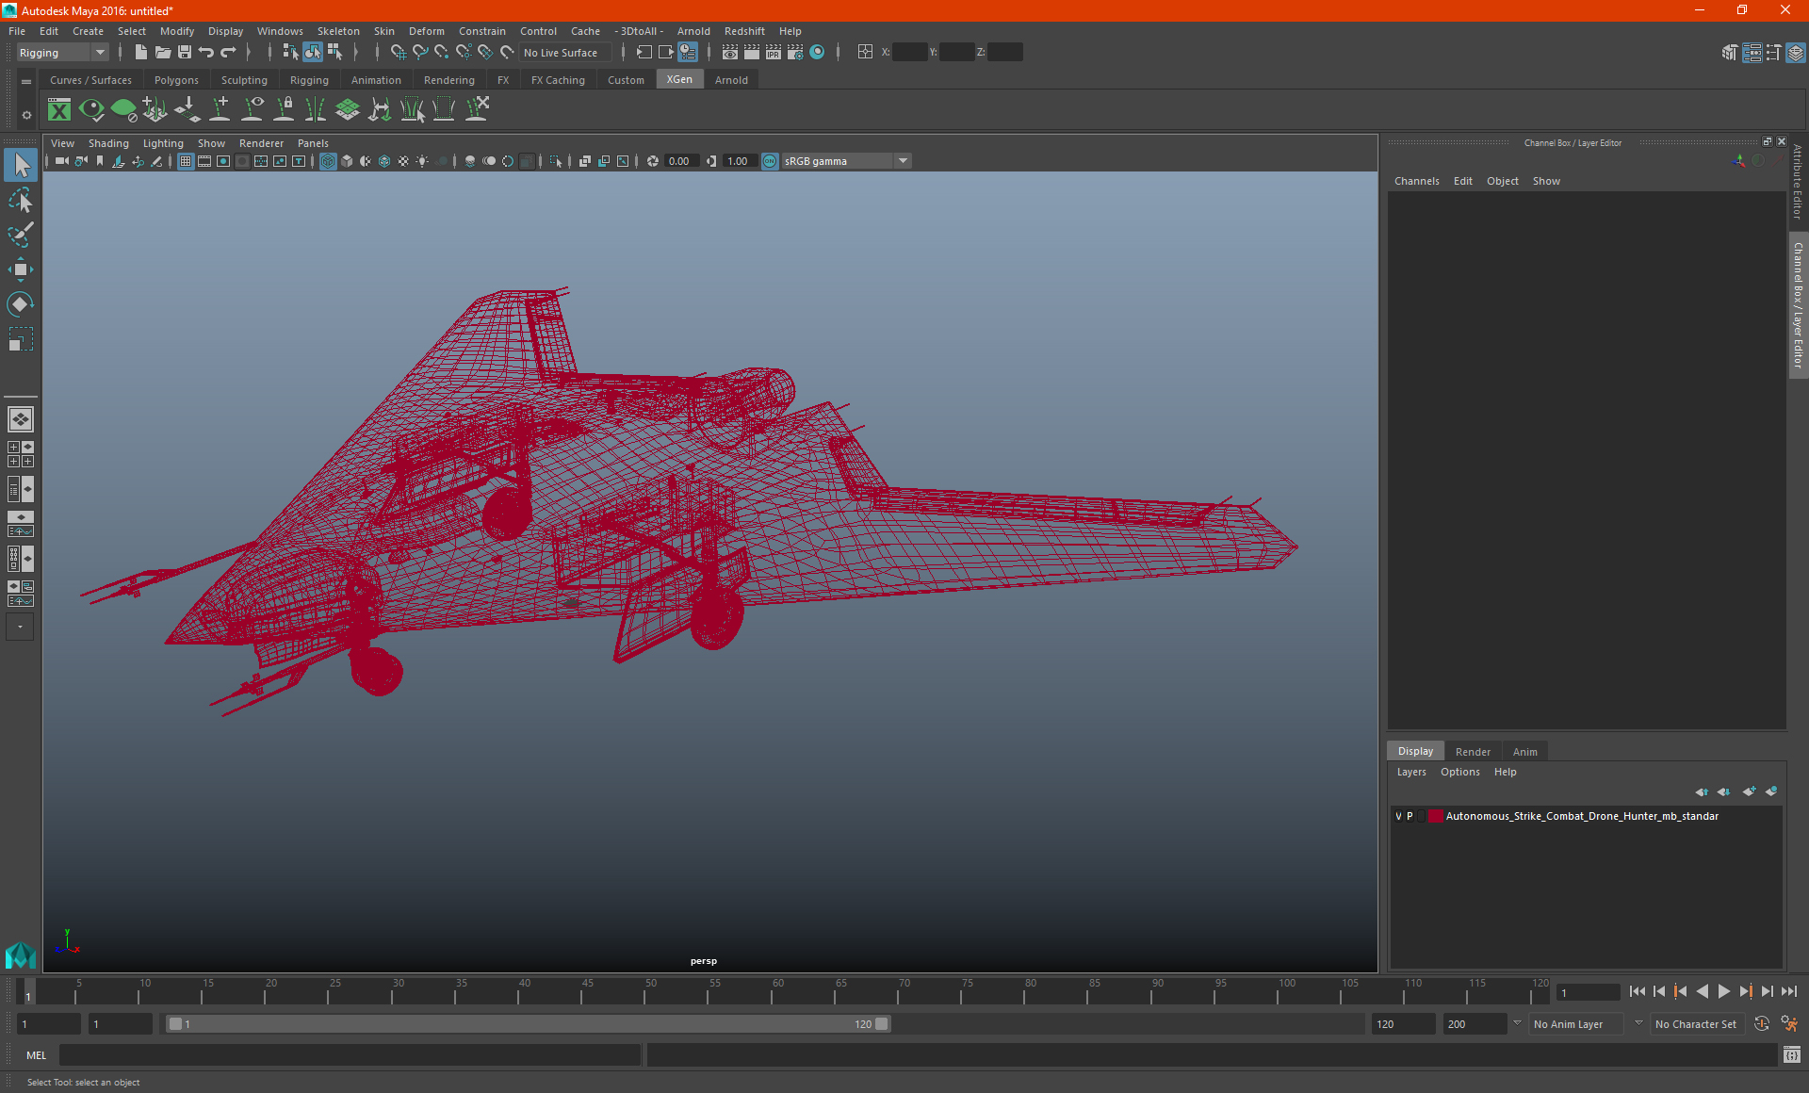The width and height of the screenshot is (1809, 1093).
Task: Click the clear XGen preview icon
Action: (x=123, y=109)
